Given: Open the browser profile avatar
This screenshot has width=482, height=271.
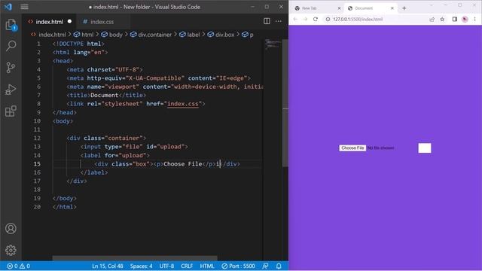Looking at the screenshot, I should click(x=465, y=19).
